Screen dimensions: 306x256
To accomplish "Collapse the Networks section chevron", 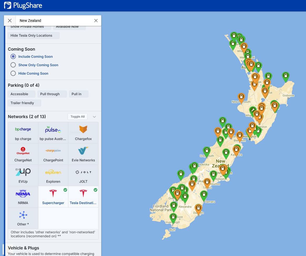I will click(94, 117).
